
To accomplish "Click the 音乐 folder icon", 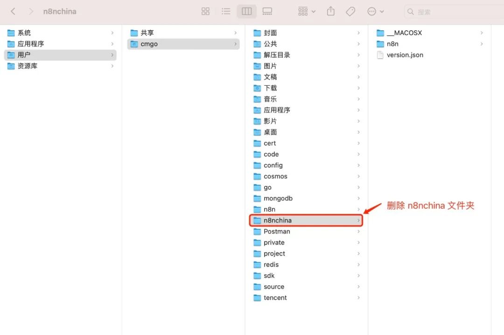I will [x=257, y=99].
